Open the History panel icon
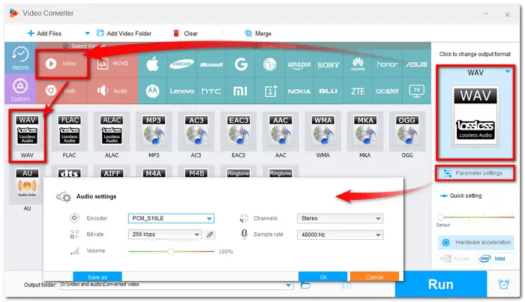Screen dimensions: 525x302 20,58
